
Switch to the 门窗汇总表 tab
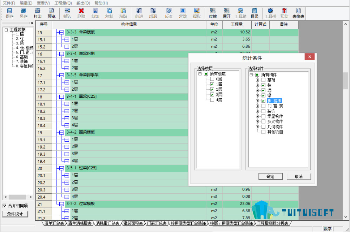[x=157, y=224]
